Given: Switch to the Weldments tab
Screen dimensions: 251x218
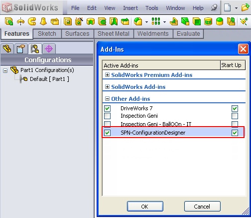Looking at the screenshot, I should [x=153, y=34].
